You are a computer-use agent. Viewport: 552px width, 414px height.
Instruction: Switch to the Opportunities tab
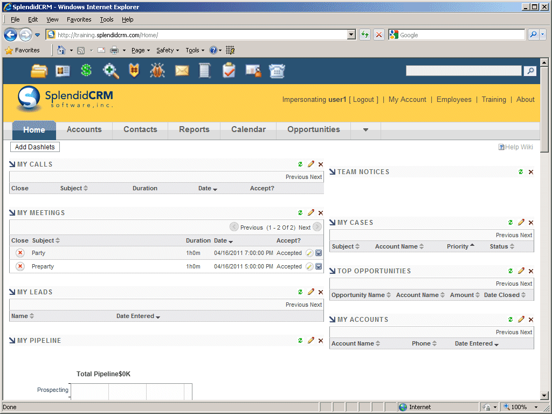(x=313, y=129)
